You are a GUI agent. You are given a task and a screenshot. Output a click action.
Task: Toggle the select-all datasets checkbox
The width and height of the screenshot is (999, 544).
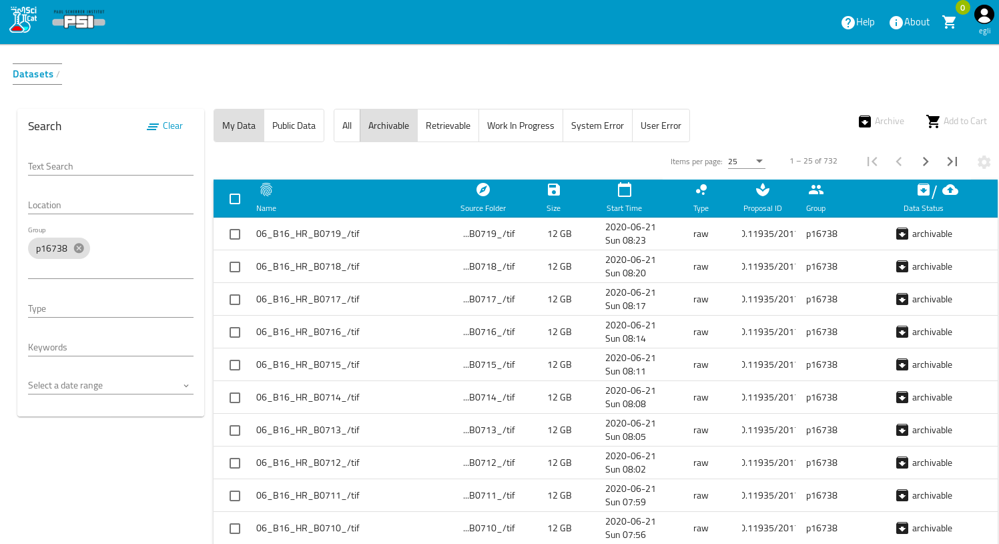[235, 199]
